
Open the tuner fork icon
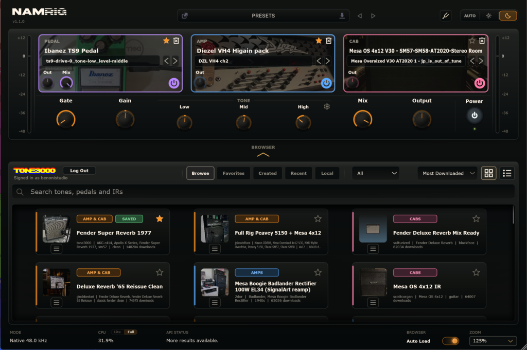coord(446,16)
